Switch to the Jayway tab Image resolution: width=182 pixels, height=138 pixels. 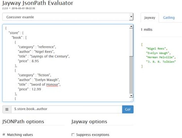pos(150,18)
